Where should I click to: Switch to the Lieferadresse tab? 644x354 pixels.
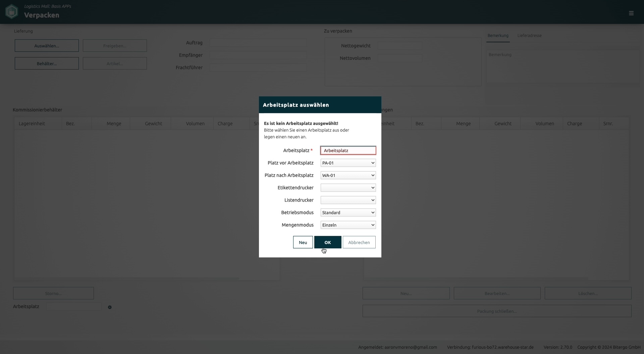[x=529, y=36]
